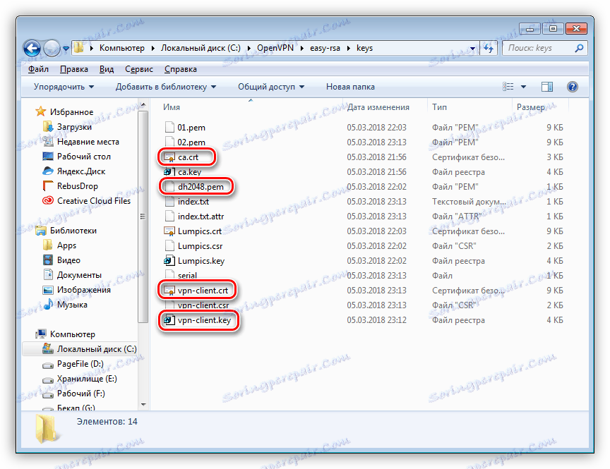This screenshot has width=610, height=469.
Task: Click the Back navigation arrow button
Action: click(32, 48)
